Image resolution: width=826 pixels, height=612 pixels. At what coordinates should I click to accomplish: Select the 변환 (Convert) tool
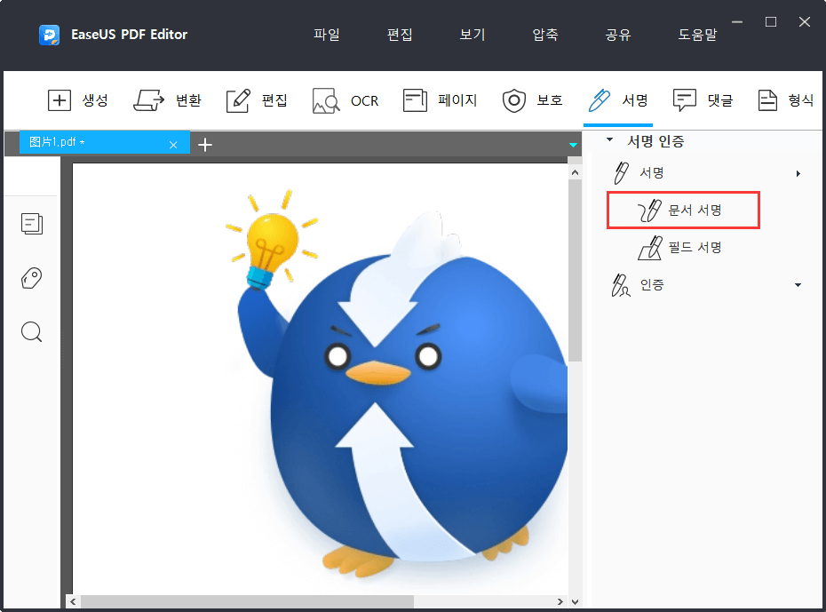tap(168, 100)
